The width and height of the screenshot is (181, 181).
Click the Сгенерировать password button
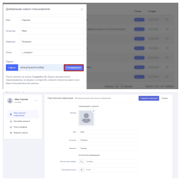(74, 68)
